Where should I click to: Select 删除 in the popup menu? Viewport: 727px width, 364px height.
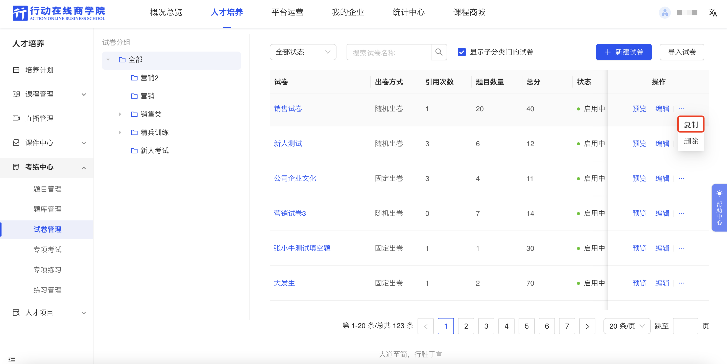[x=691, y=141]
